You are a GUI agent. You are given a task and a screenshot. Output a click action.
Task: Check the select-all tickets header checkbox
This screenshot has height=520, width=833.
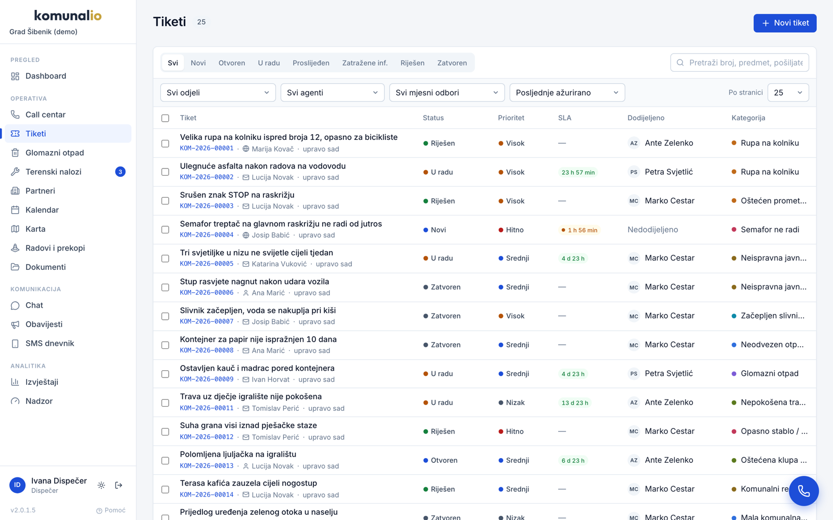(x=165, y=118)
